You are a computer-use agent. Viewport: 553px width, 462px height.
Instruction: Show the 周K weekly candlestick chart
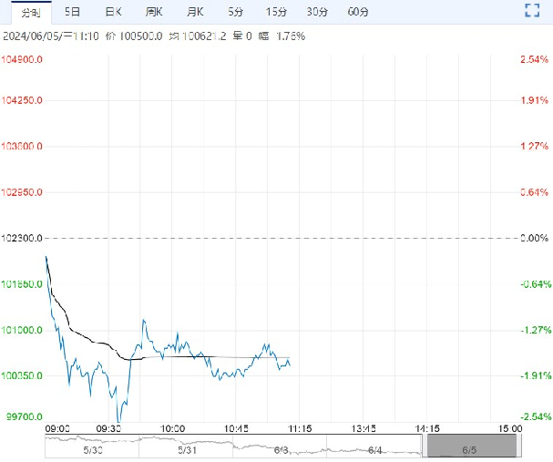tap(154, 12)
